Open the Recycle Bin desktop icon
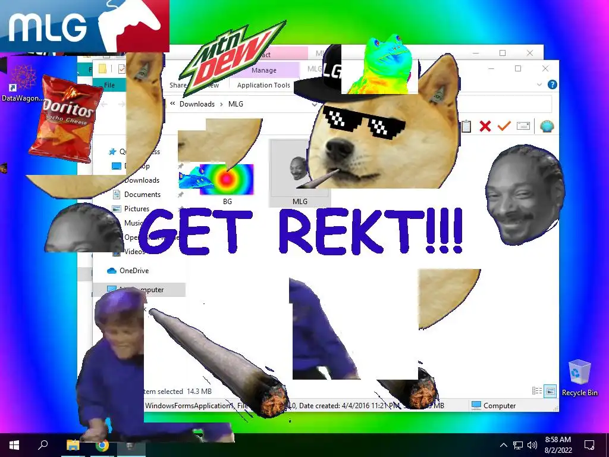The height and width of the screenshot is (457, 609). 579,378
